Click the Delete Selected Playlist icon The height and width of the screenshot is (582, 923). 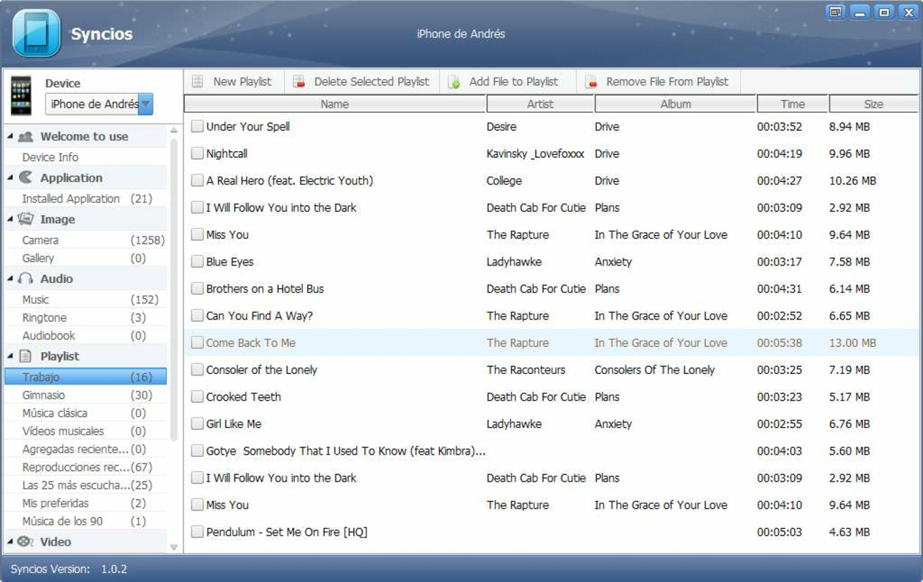(x=299, y=82)
